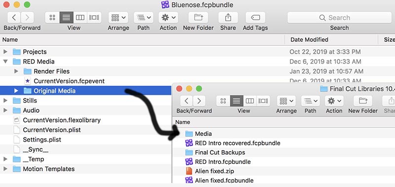This screenshot has height=187, width=395.
Task: Expand the Stills folder
Action: pos(5,100)
